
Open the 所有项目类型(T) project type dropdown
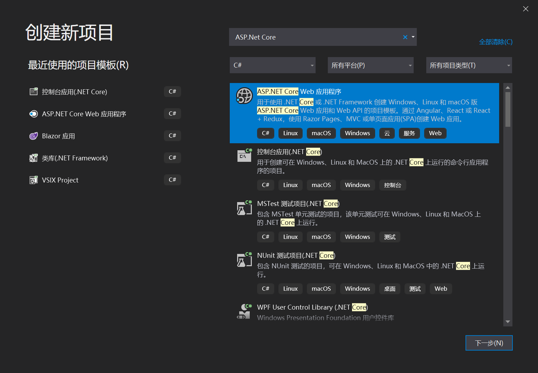point(469,65)
